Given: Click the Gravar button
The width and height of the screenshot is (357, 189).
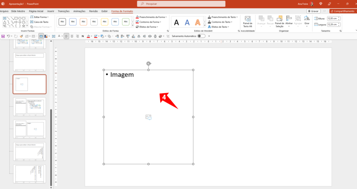Looking at the screenshot, I should click(313, 11).
